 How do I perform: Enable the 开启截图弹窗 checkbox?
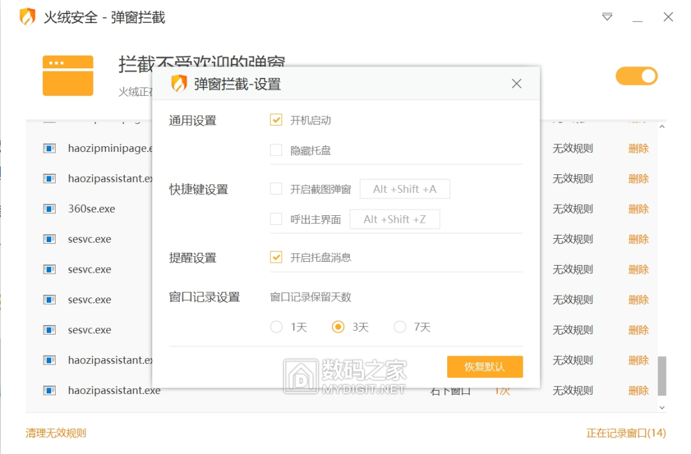(276, 189)
